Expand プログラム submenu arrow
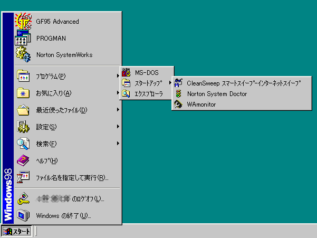Image resolution: width=317 pixels, height=238 pixels. pyautogui.click(x=118, y=76)
